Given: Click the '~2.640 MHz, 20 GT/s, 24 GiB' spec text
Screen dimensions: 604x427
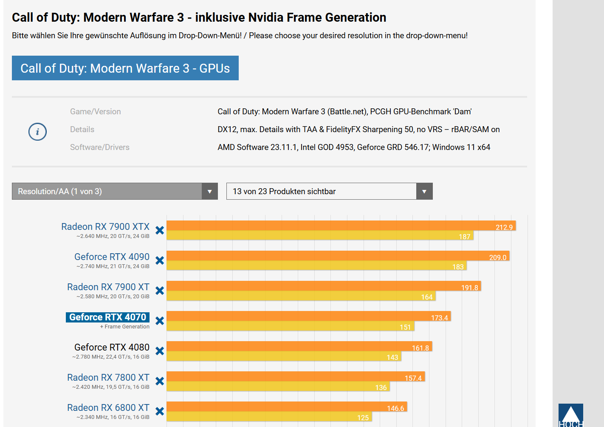Looking at the screenshot, I should click(113, 236).
